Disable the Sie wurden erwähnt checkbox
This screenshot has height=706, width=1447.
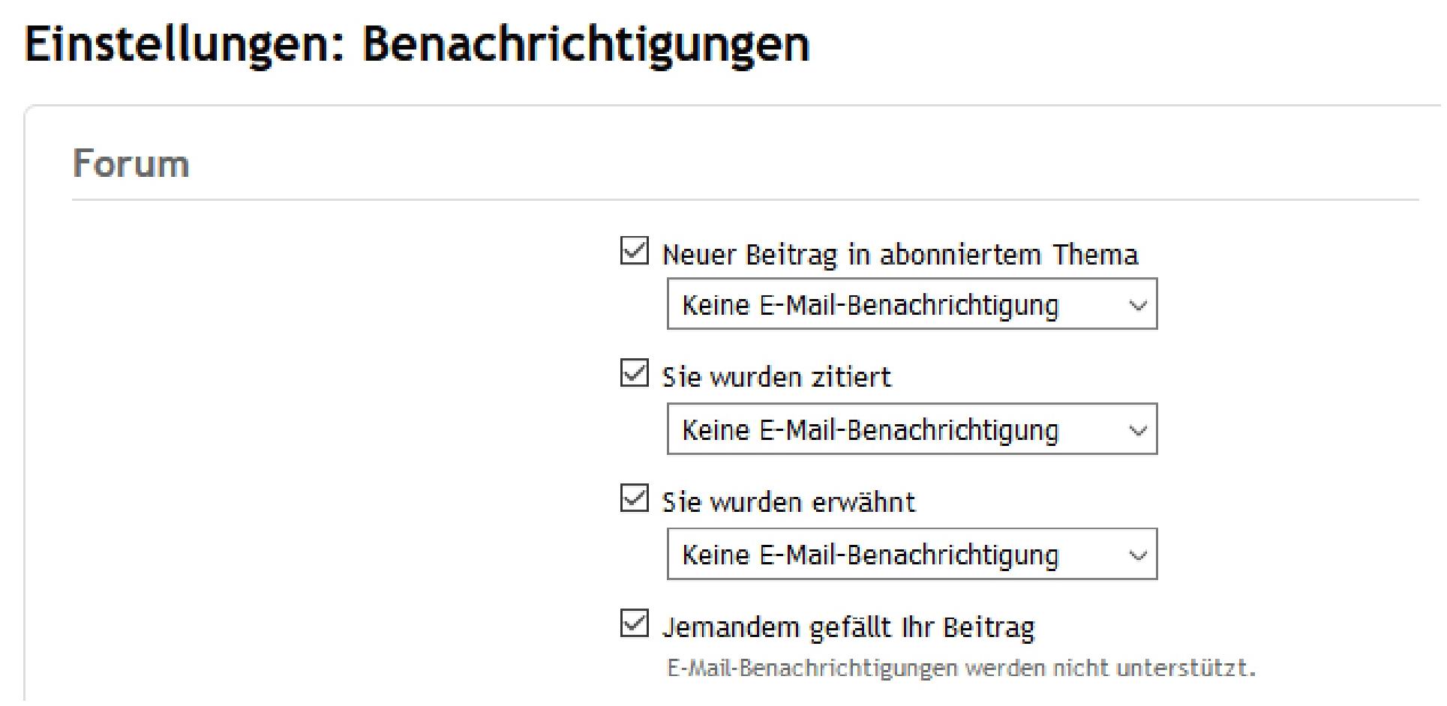(x=634, y=498)
